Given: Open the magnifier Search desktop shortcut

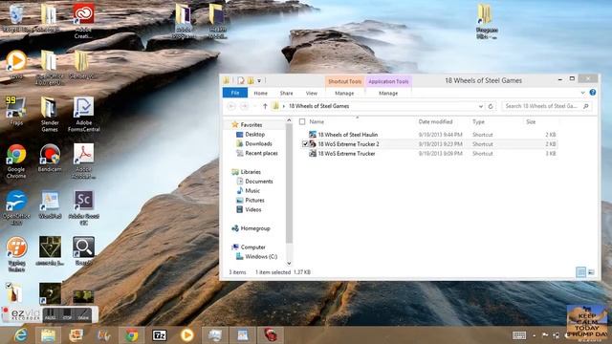Looking at the screenshot, I should pyautogui.click(x=83, y=250).
